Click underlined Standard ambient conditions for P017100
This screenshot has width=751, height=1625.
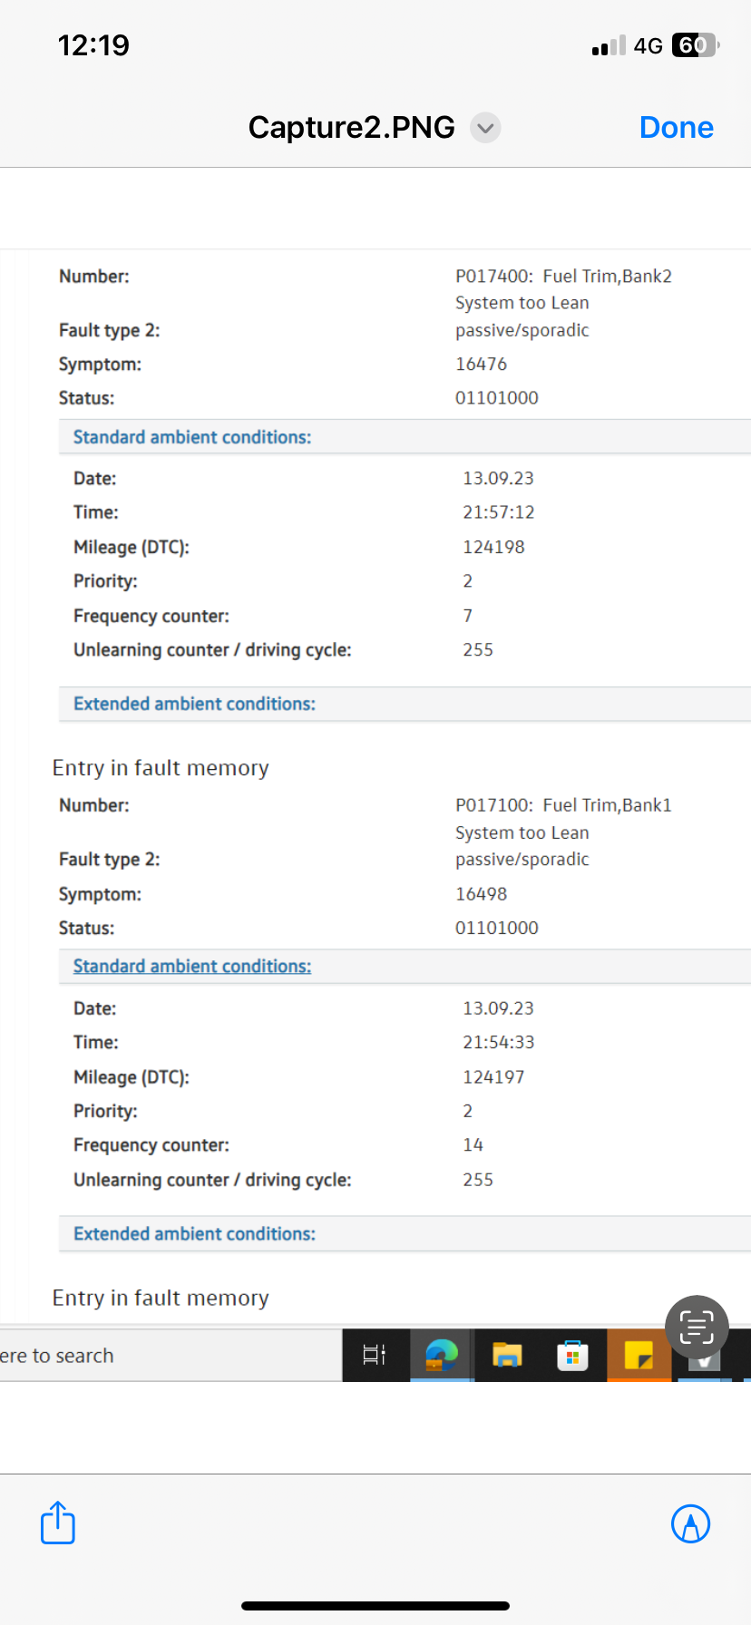pos(192,967)
